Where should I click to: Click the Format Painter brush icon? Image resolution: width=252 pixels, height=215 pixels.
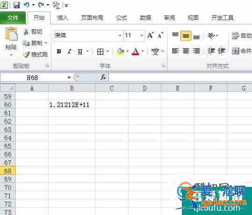(x=26, y=55)
